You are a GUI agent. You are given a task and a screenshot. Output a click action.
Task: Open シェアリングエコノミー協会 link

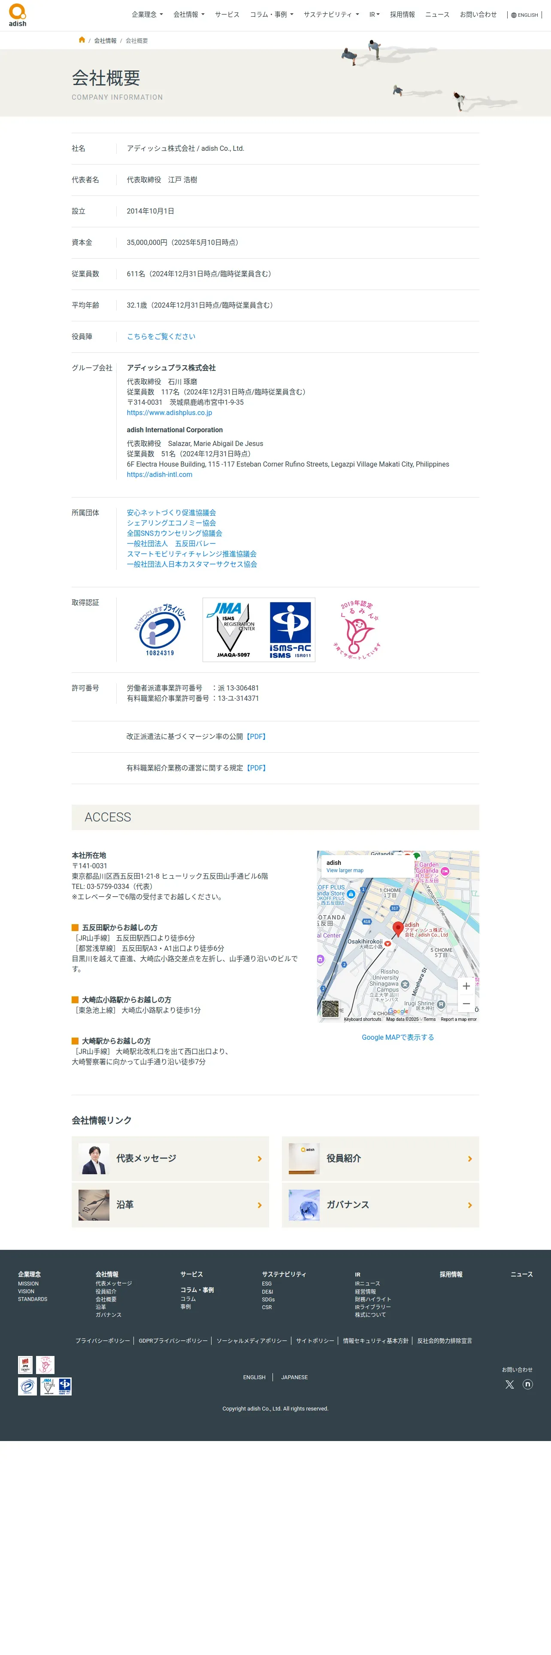click(171, 523)
